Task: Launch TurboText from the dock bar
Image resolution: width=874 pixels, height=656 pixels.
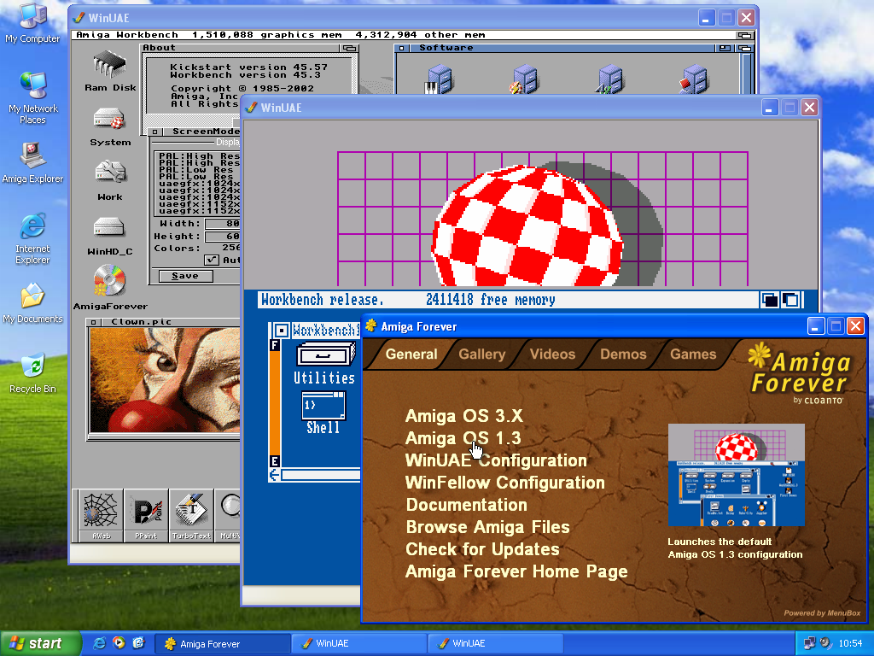Action: [191, 515]
